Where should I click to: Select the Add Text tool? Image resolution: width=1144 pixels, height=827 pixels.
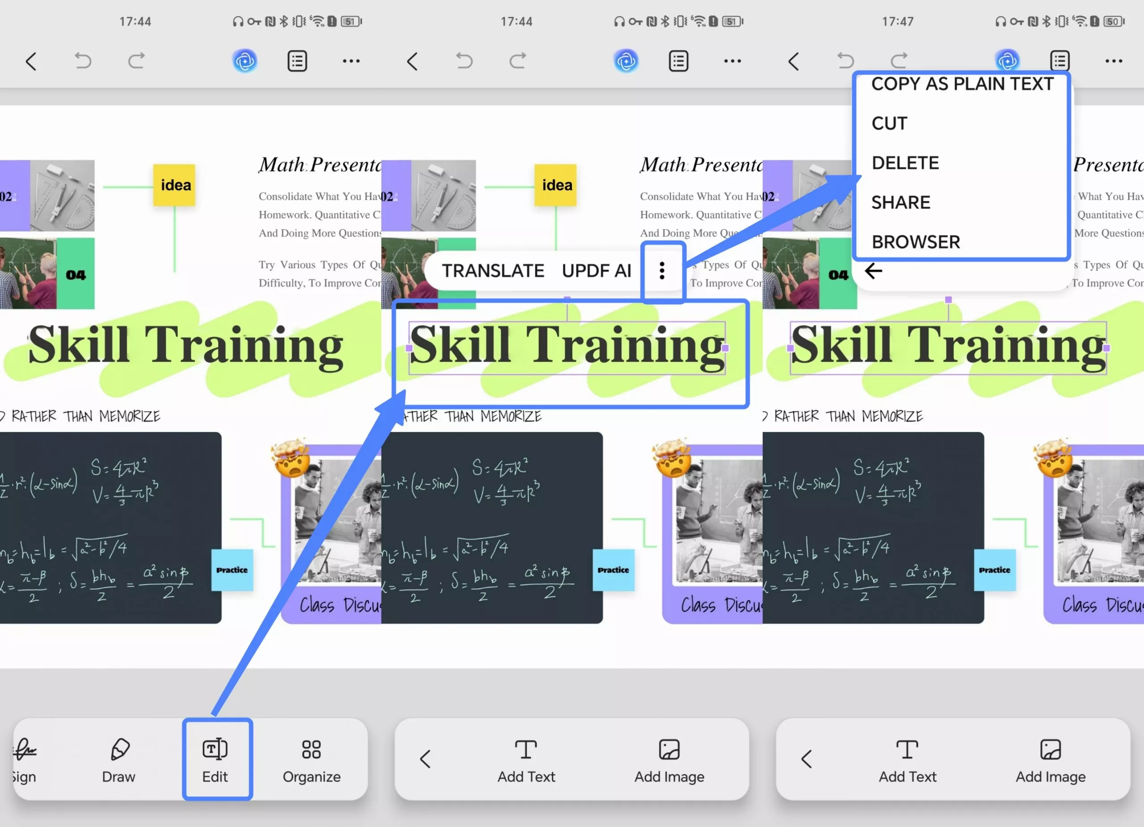(526, 759)
